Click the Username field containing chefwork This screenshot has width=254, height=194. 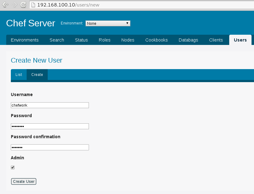(x=50, y=105)
